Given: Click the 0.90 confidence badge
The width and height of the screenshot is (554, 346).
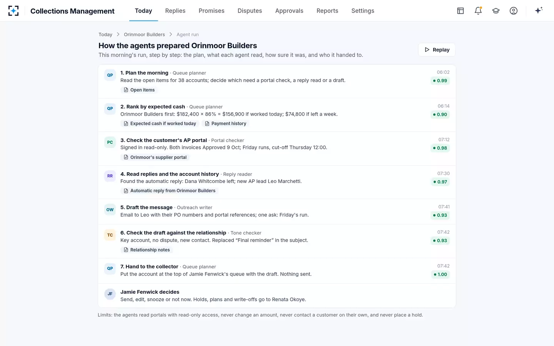Looking at the screenshot, I should coord(440,115).
